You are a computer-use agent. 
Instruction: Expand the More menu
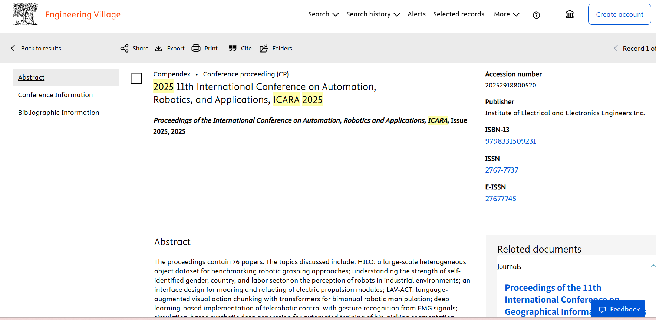click(507, 14)
